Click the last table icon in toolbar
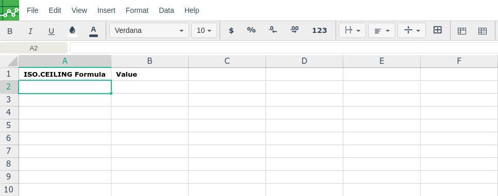The height and width of the screenshot is (196, 498). (483, 31)
